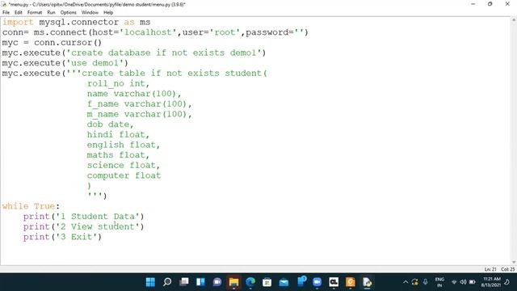The height and width of the screenshot is (291, 517).
Task: Click on 'create database if not exists demo1' string
Action: [x=163, y=53]
